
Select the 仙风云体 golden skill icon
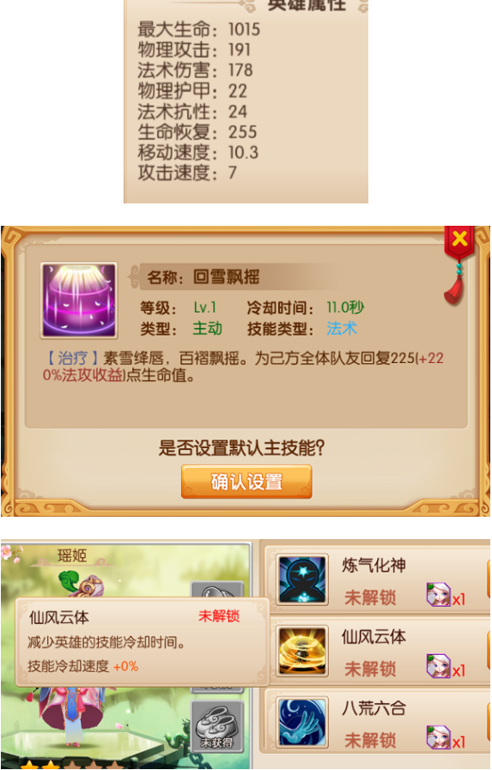[302, 652]
